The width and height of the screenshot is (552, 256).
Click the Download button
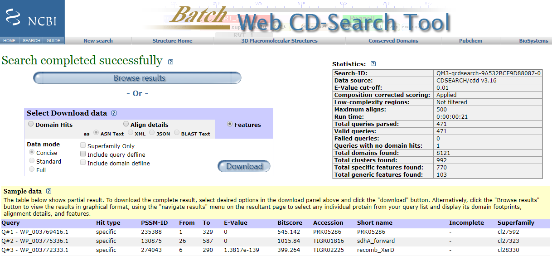tap(244, 166)
